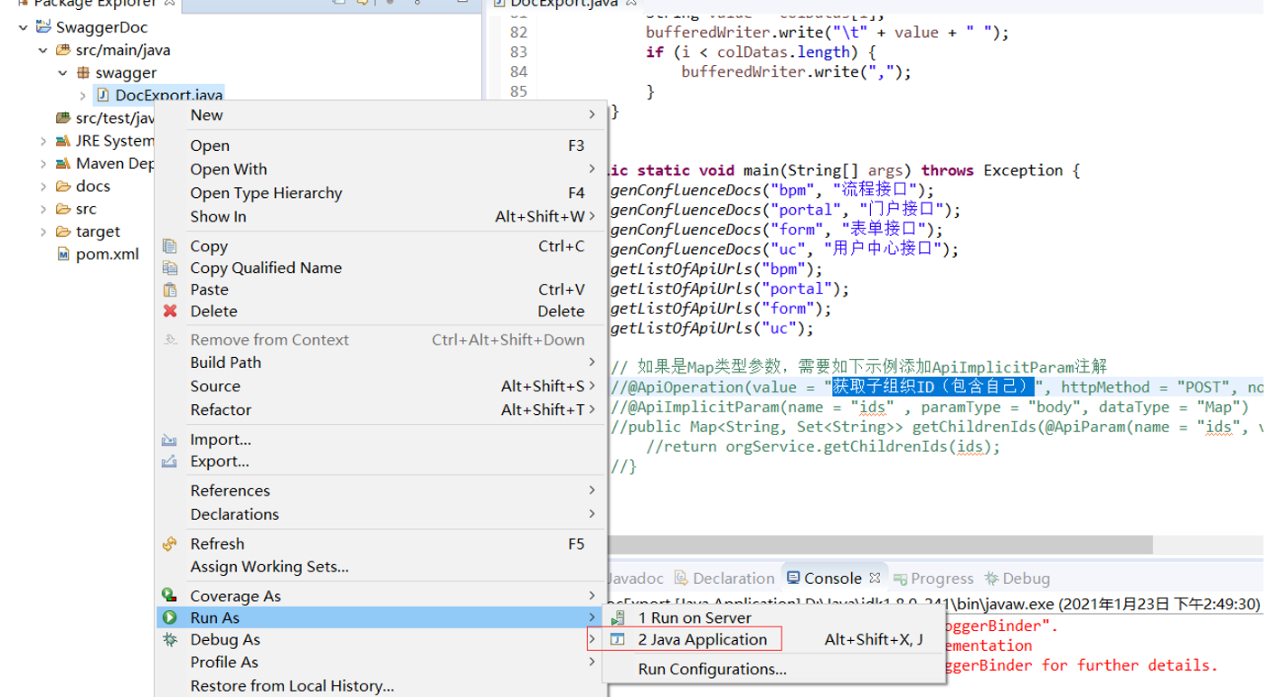Click the horizontal editor scrollbar
1287x697 pixels.
pyautogui.click(x=877, y=545)
